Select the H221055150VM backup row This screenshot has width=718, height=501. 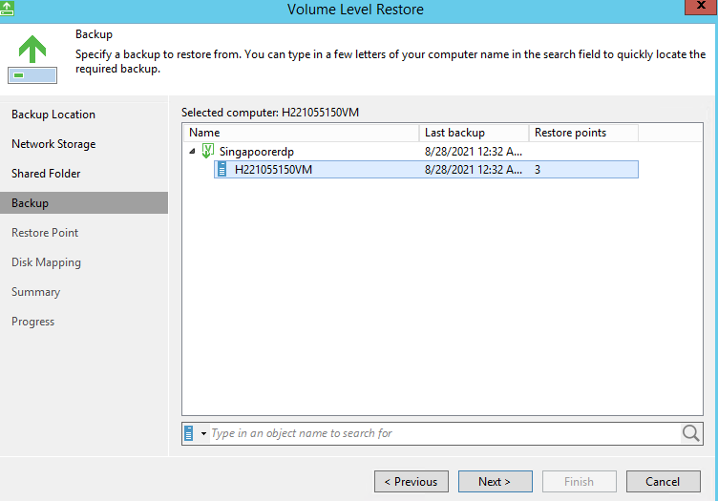point(273,170)
